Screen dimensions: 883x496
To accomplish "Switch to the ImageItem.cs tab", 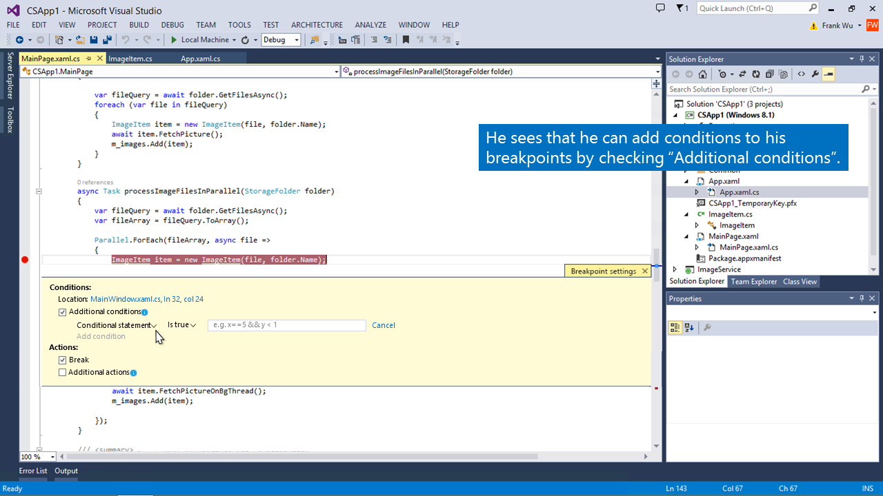I will (130, 59).
